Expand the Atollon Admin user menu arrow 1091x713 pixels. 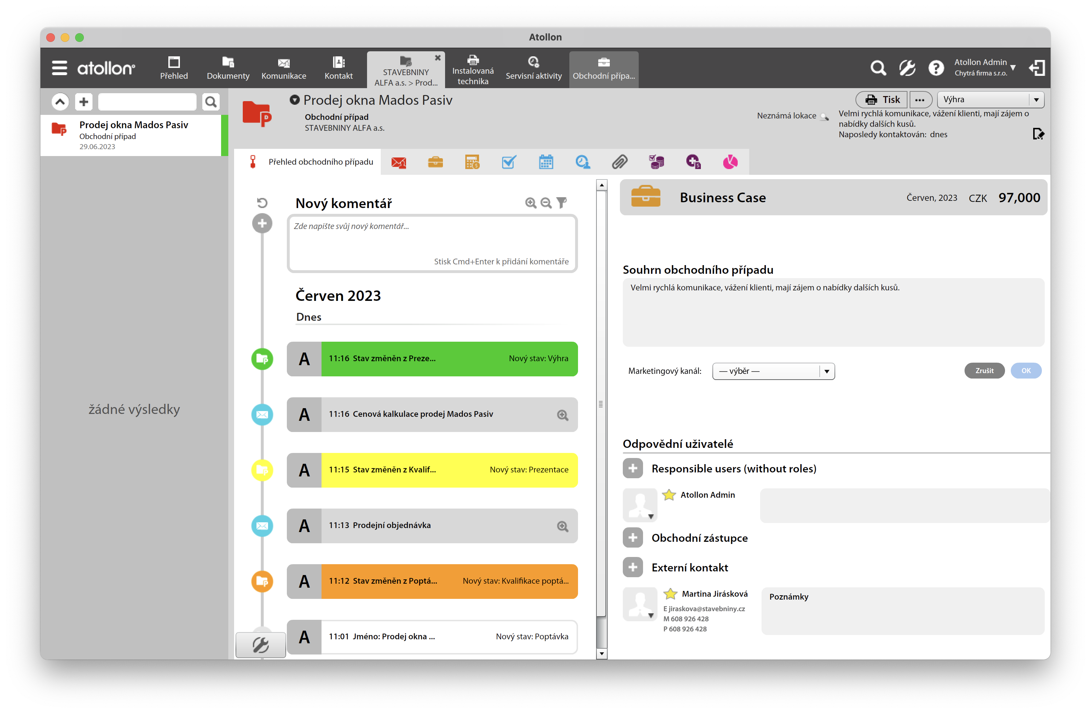(1013, 68)
